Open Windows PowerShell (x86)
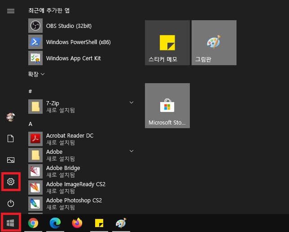Screen dimensions: 289x232 pyautogui.click(x=81, y=42)
